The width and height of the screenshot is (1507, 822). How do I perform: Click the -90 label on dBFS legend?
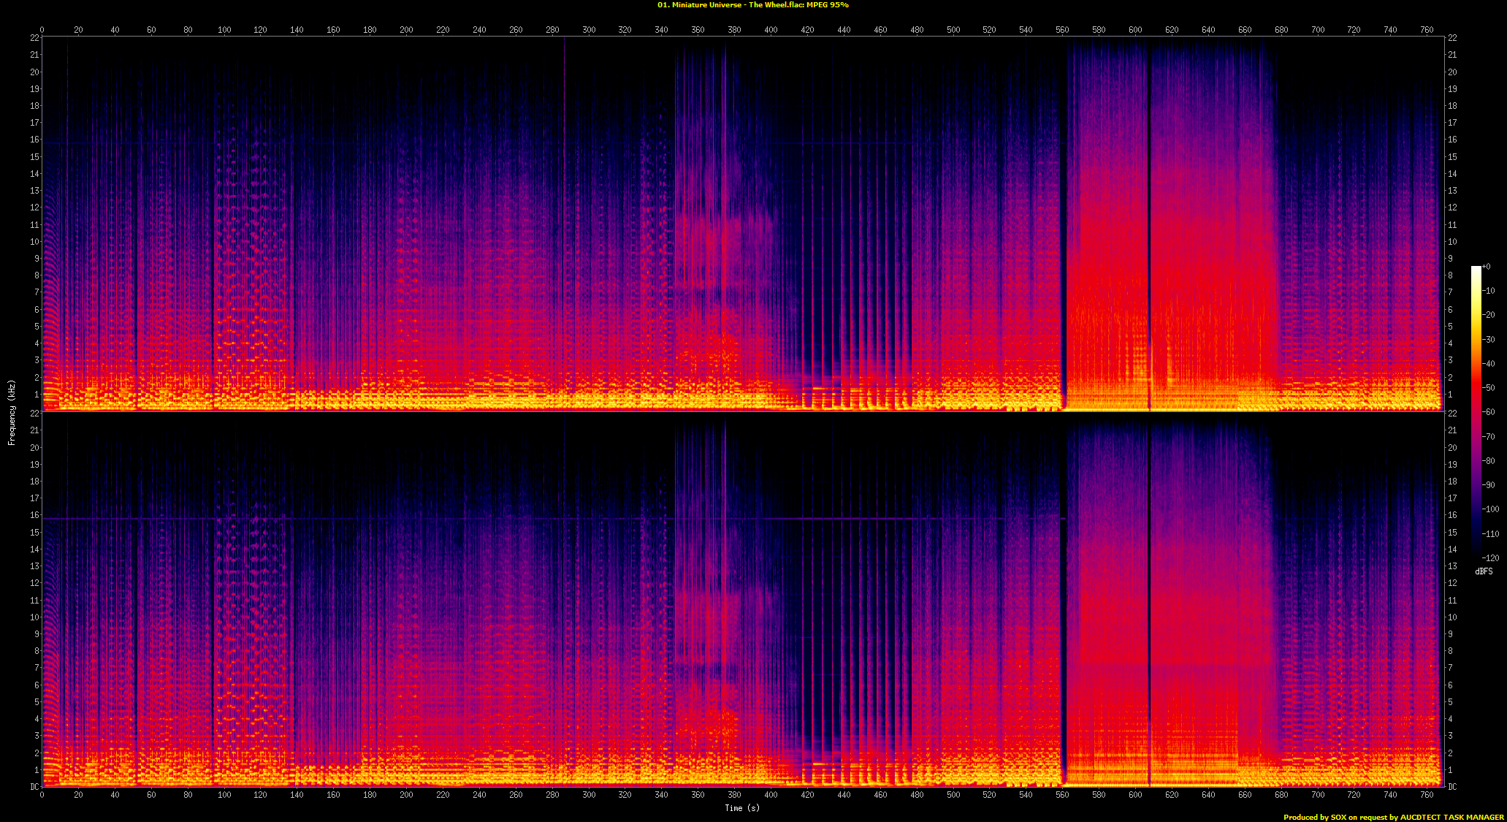[1489, 484]
